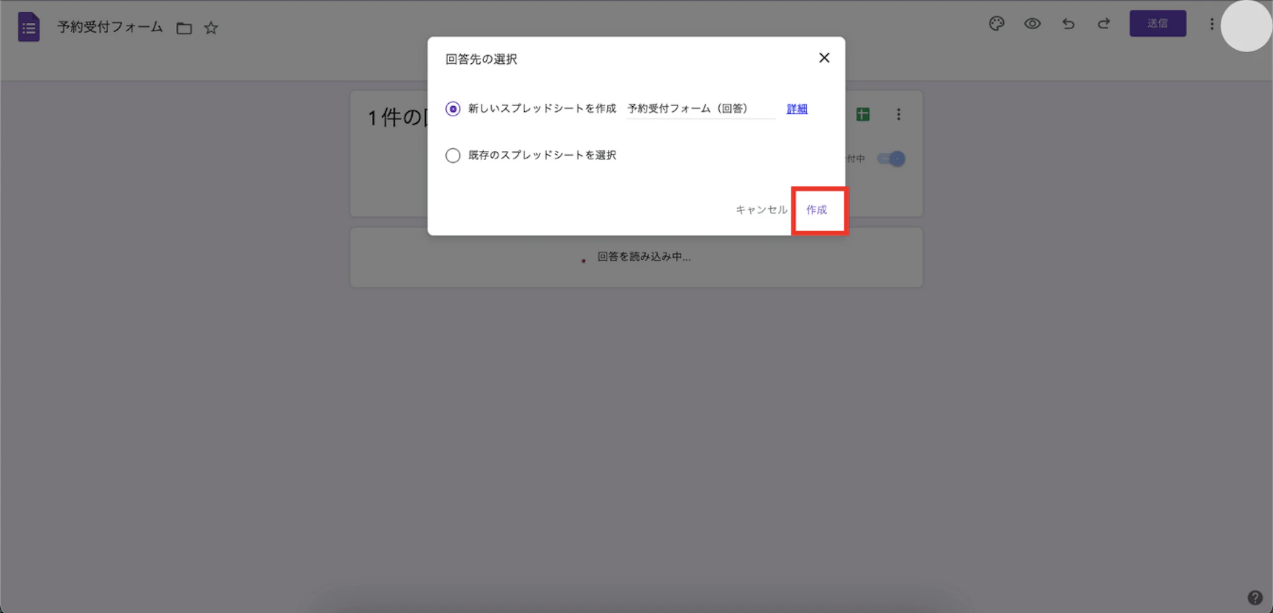Select 新しいスプレッドシートを作成 radio option
This screenshot has height=613, width=1273.
(x=452, y=108)
